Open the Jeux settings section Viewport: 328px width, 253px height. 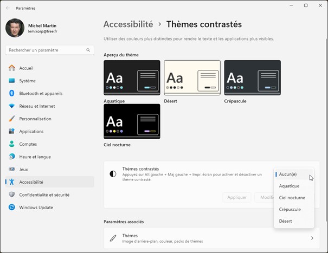coord(23,170)
